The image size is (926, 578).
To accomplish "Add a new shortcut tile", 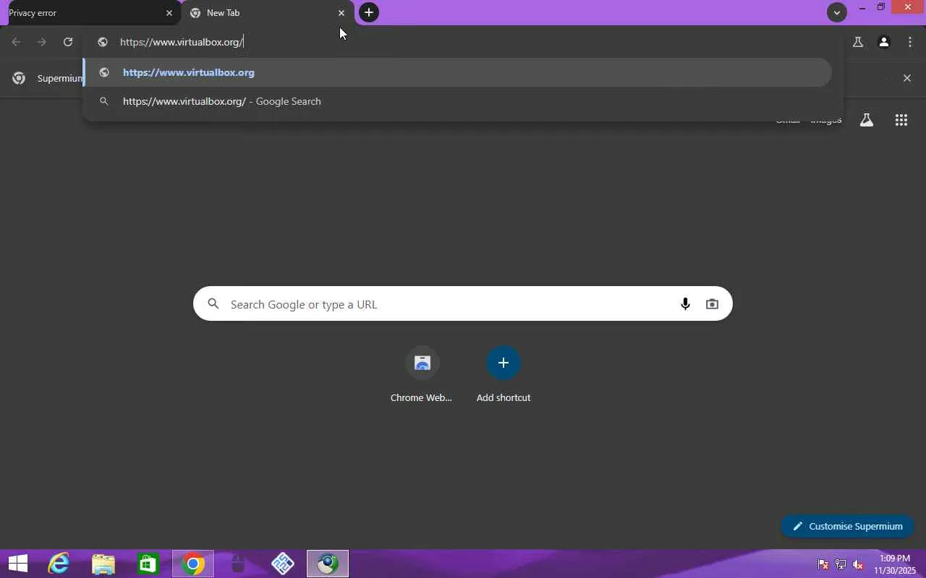I will (504, 374).
